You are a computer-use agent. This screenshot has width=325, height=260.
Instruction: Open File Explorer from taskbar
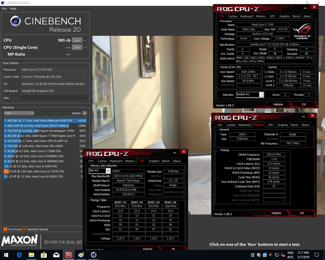tap(31, 255)
